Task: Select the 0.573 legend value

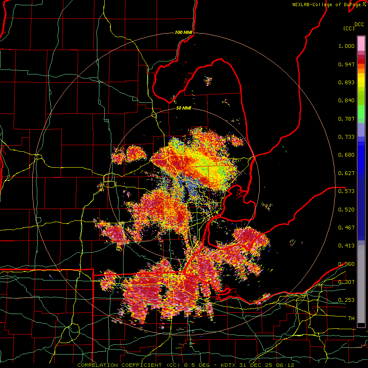Action: pos(346,191)
